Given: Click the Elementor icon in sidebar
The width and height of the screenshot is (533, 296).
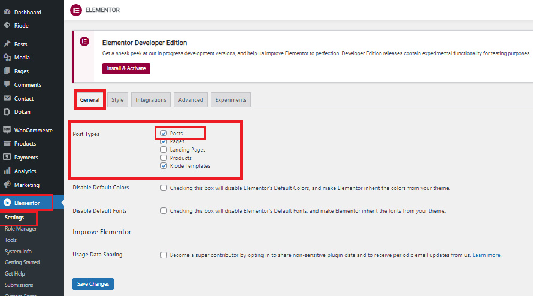Looking at the screenshot, I should (7, 203).
